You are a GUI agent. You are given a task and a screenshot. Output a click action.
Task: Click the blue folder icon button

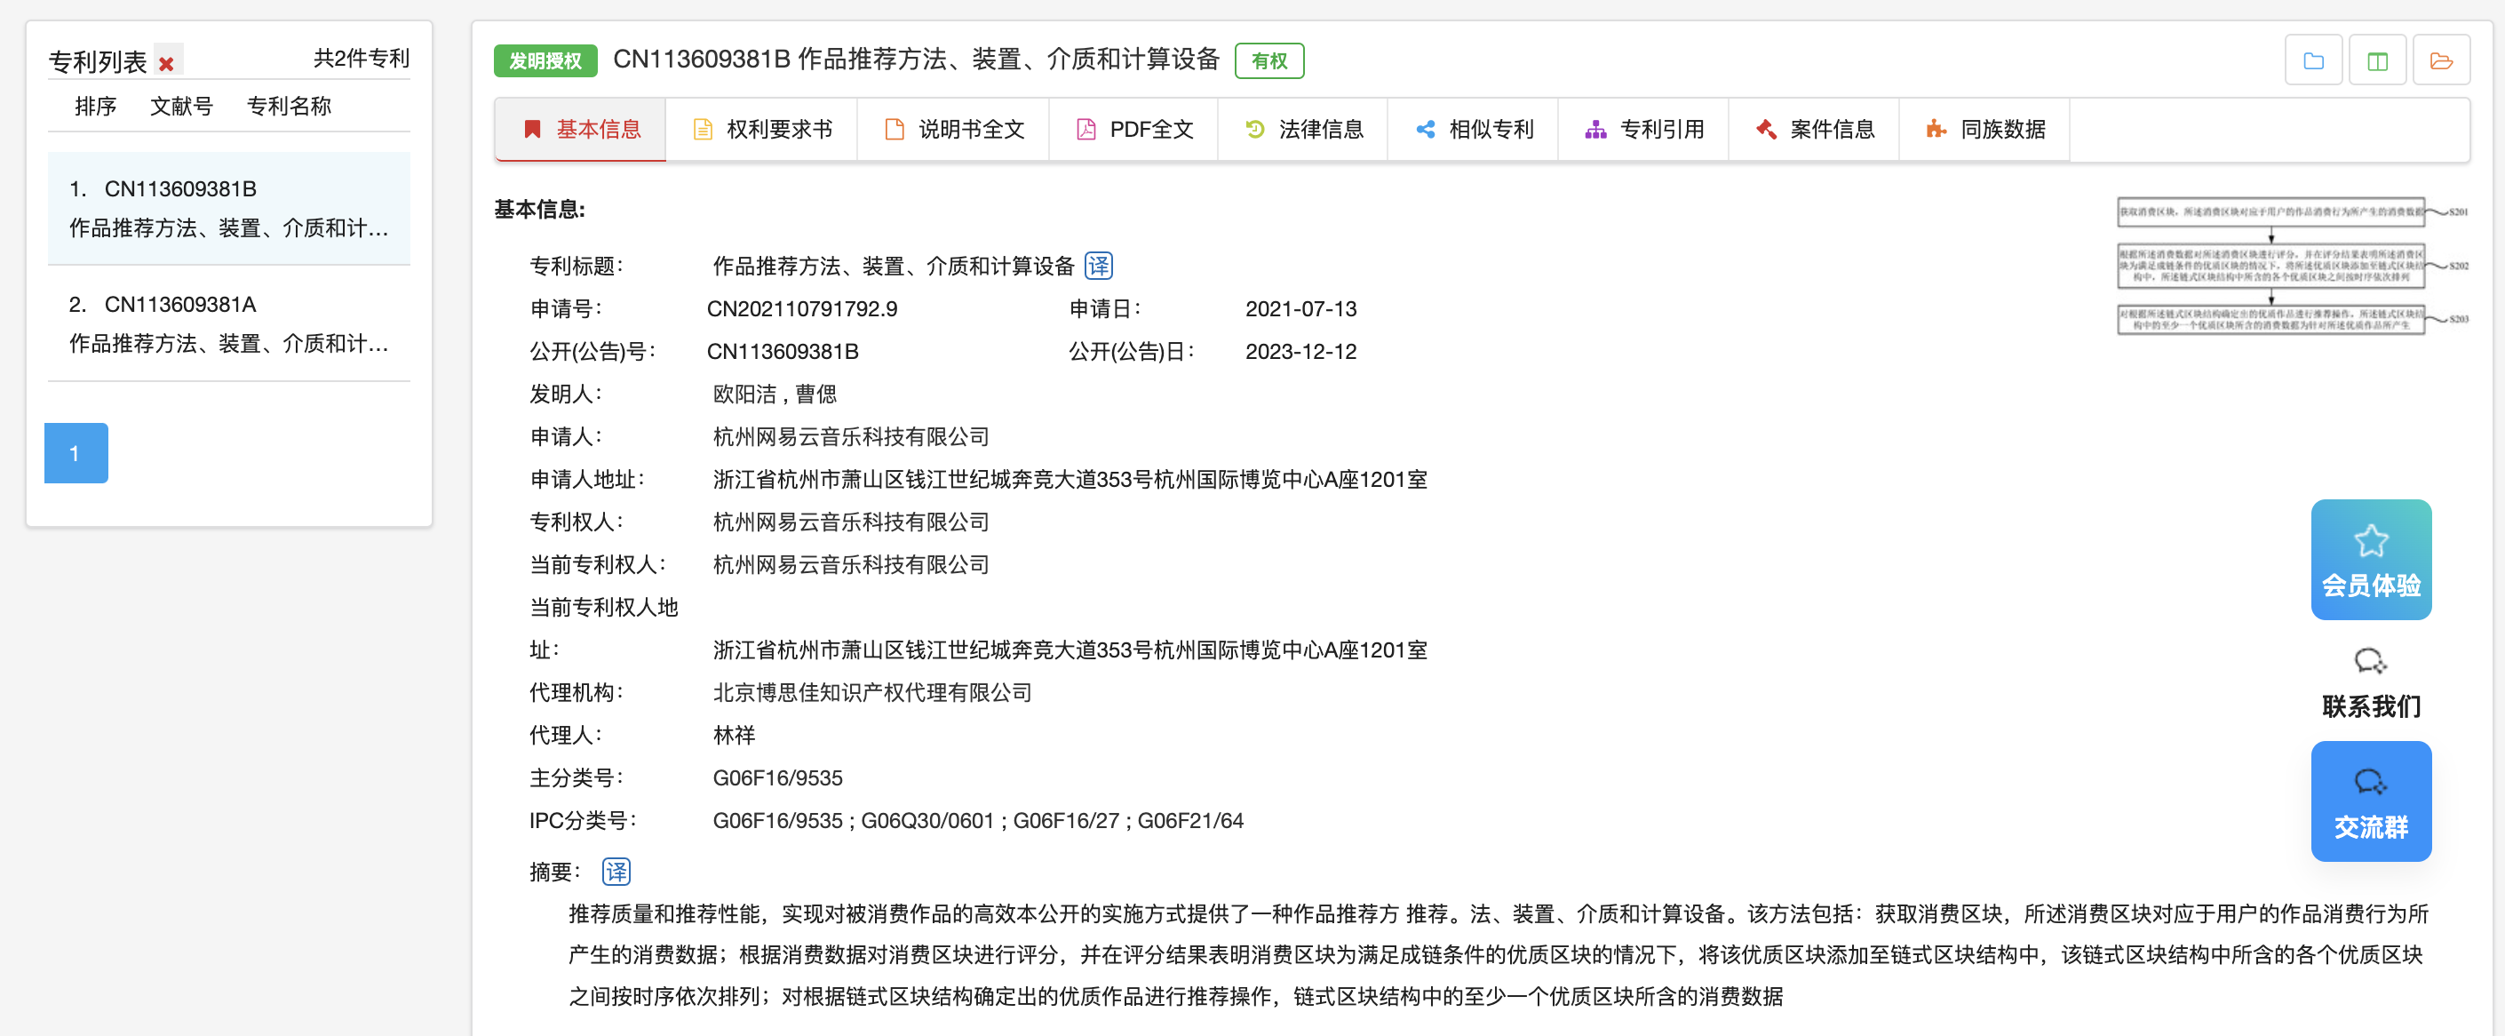[x=2312, y=61]
